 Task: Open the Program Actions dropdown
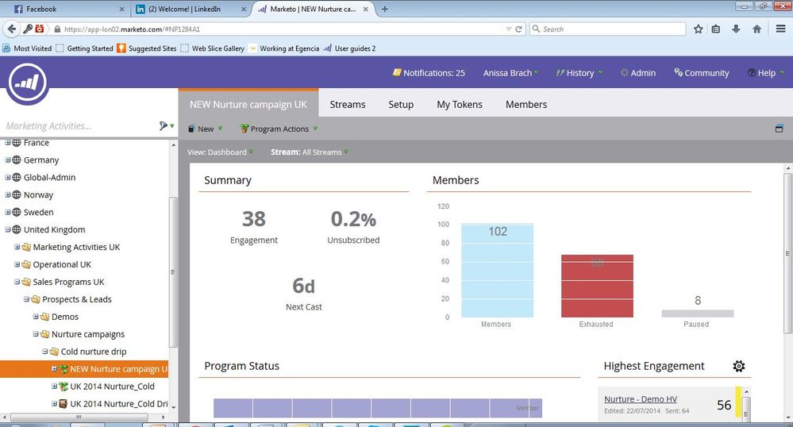coord(279,129)
